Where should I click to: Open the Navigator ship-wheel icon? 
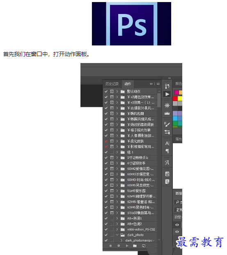click(x=167, y=105)
